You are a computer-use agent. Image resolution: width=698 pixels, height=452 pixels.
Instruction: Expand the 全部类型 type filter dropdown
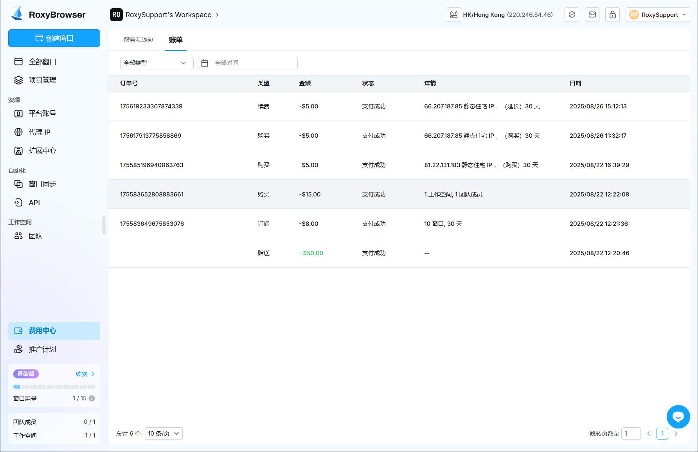(x=157, y=63)
